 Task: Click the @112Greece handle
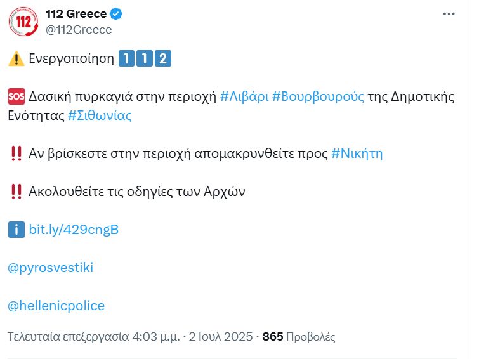tap(79, 30)
